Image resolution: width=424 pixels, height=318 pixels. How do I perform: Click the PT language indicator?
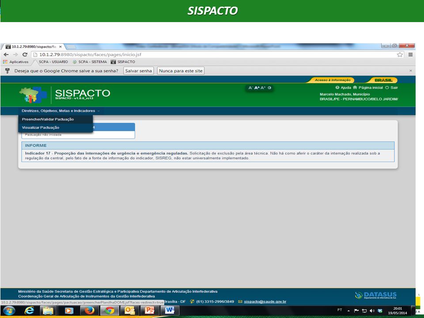click(340, 310)
